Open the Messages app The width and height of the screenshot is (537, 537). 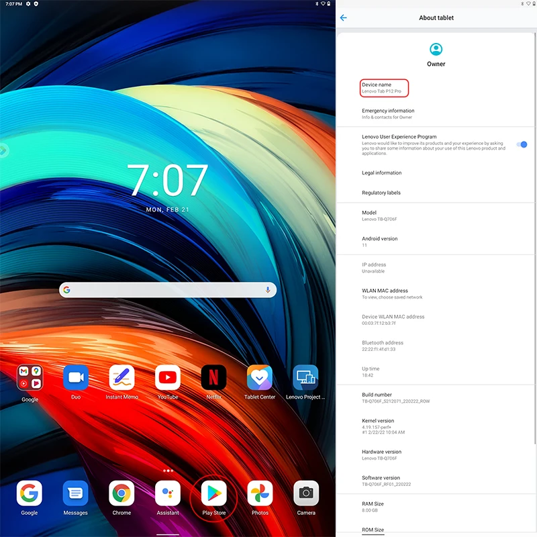(x=75, y=493)
